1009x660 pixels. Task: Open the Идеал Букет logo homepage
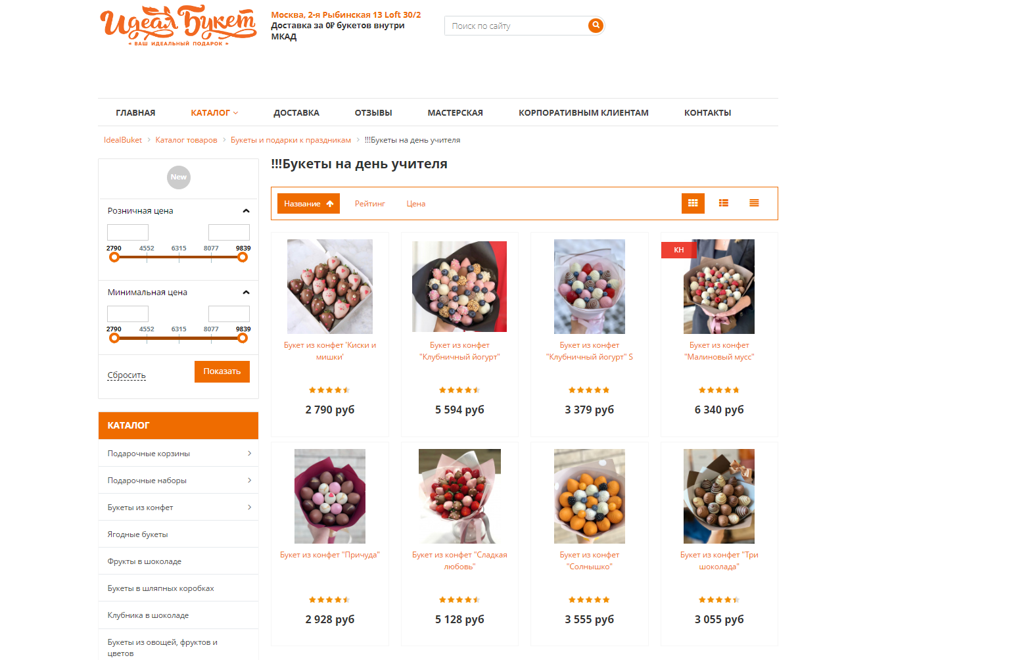click(178, 26)
